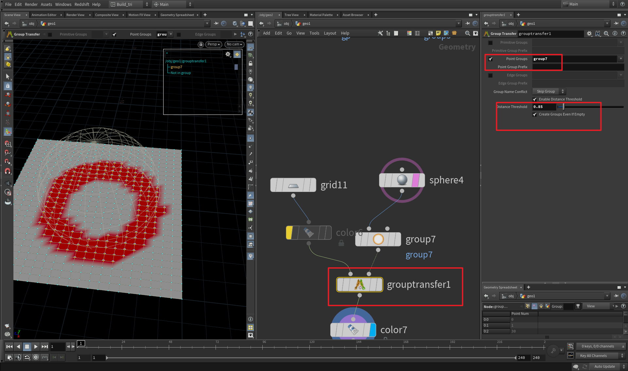Disable the Enable Distance Threshold checkbox
The height and width of the screenshot is (371, 628).
pyautogui.click(x=535, y=99)
